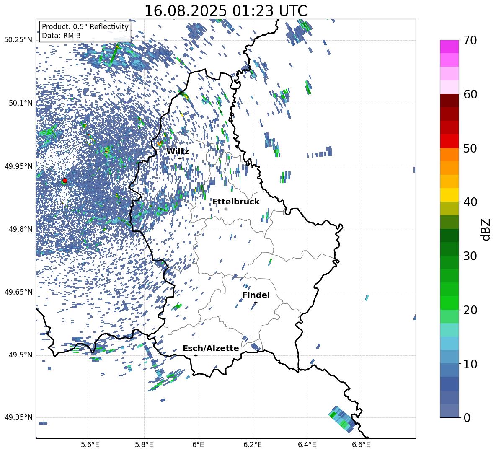This screenshot has height=453, width=496.
Task: Click the Findel city label
Action: [x=256, y=295]
